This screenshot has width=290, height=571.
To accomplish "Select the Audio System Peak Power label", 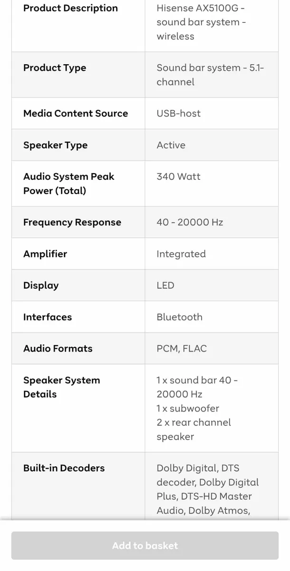I will tap(68, 184).
